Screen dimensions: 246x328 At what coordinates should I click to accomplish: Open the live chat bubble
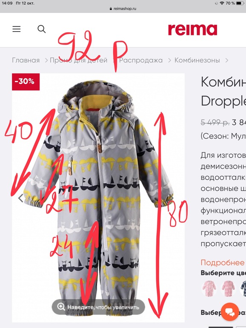pos(230,312)
